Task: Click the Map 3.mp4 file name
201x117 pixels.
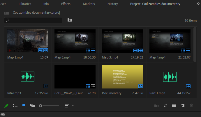Action: (110, 57)
